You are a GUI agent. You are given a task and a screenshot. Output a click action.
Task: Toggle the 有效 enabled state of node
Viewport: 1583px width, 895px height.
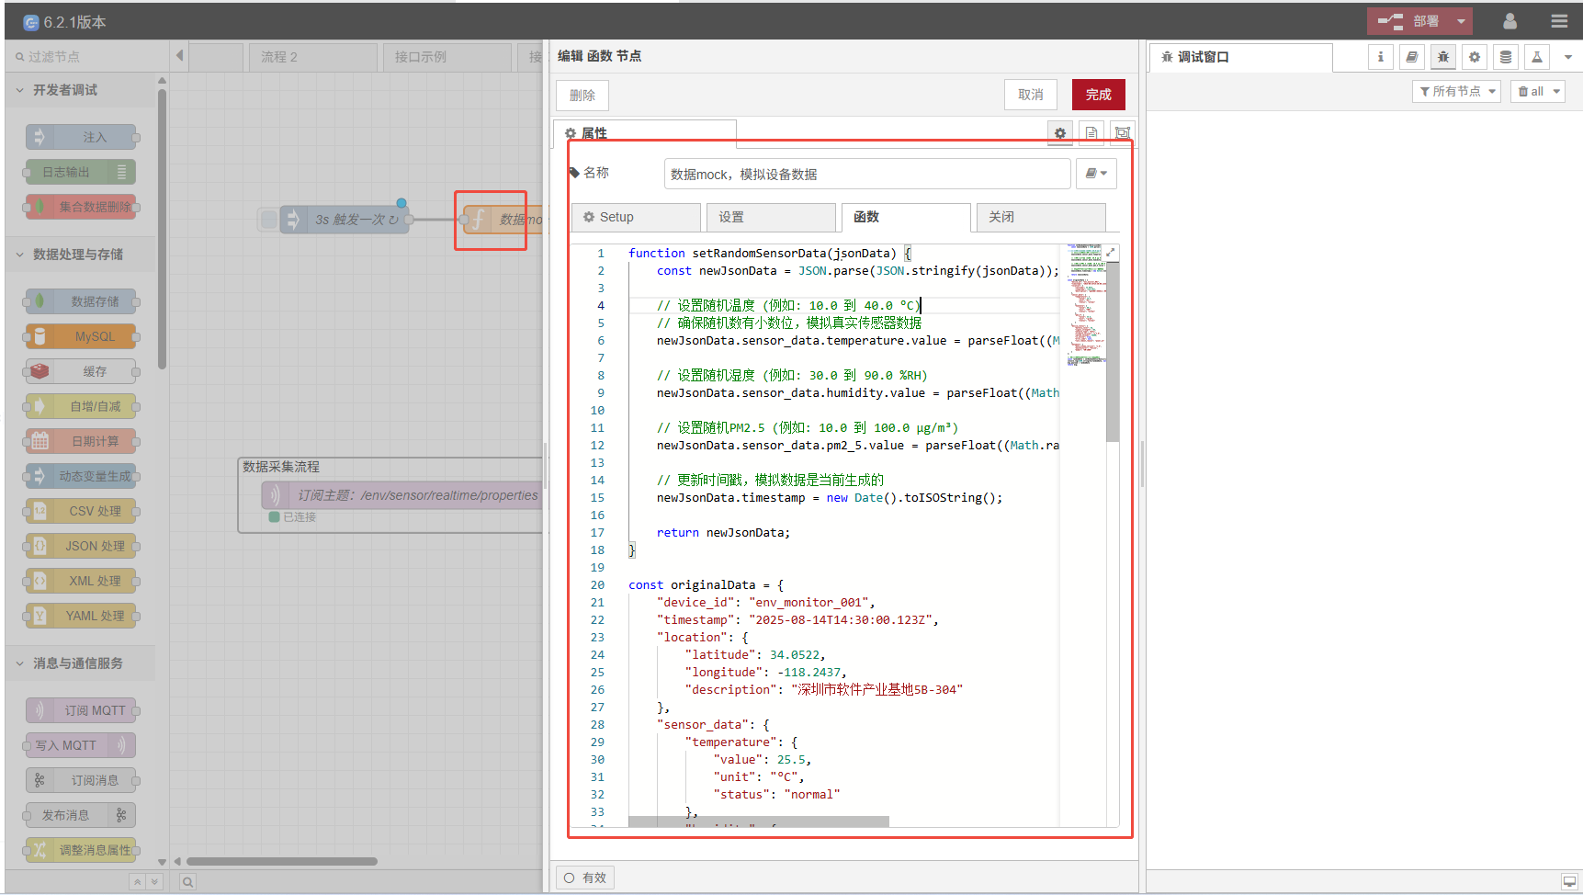coord(585,878)
